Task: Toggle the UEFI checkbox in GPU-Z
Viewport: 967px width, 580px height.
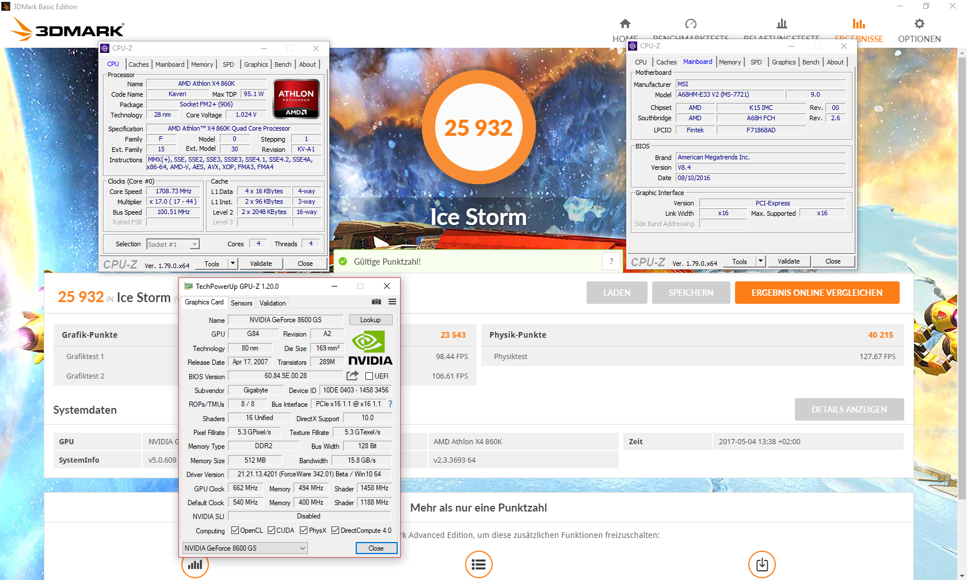Action: click(x=370, y=376)
